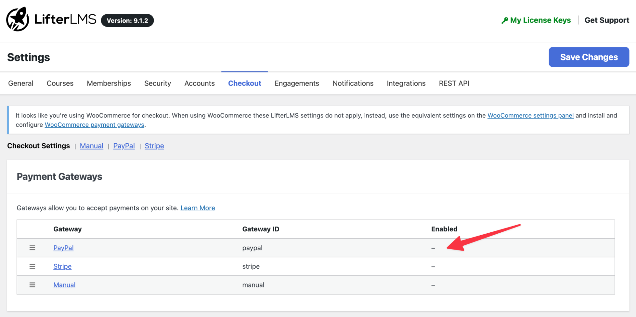
Task: Select the Integrations tab
Action: [x=406, y=83]
